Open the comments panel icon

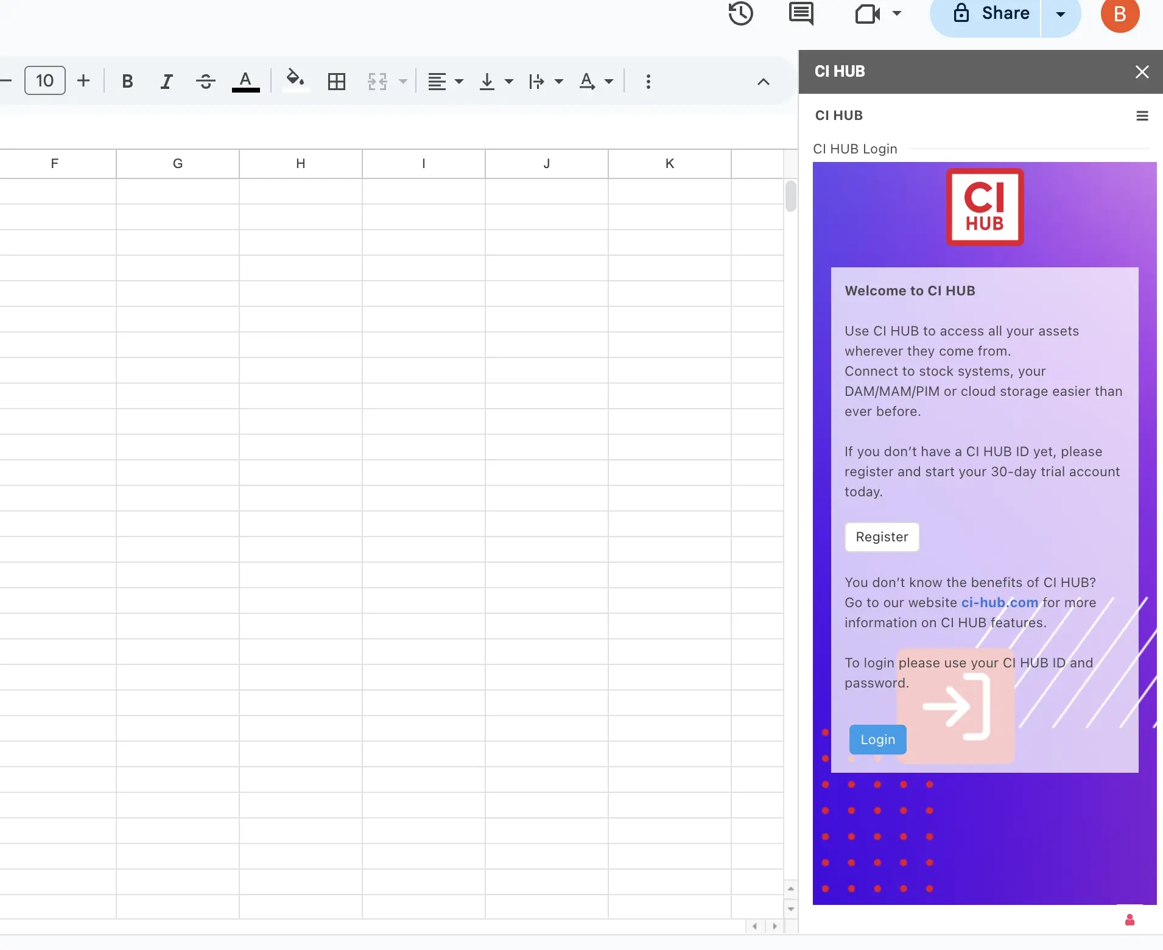tap(801, 13)
